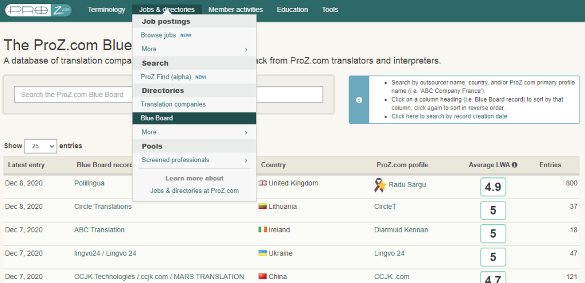
Task: Click the 5 LWA score for Circle Translations
Action: 493,211
